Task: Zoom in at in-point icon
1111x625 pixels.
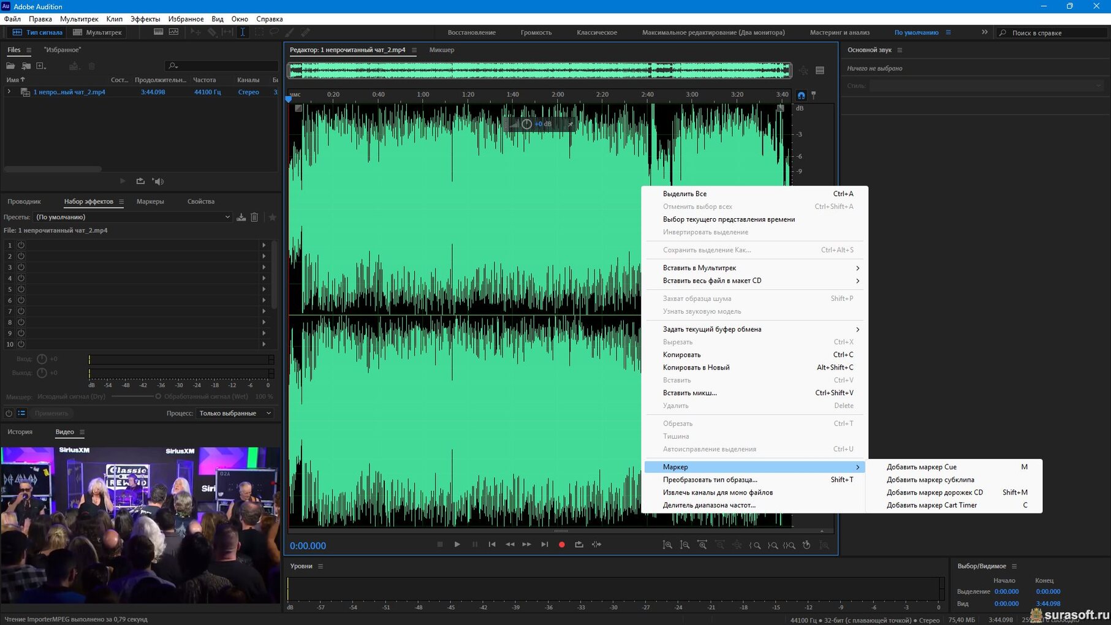Action: pyautogui.click(x=755, y=545)
